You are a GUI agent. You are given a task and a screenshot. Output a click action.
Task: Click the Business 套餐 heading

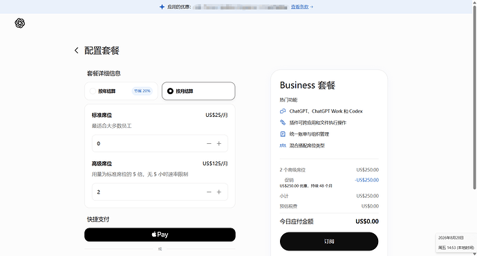coord(307,85)
